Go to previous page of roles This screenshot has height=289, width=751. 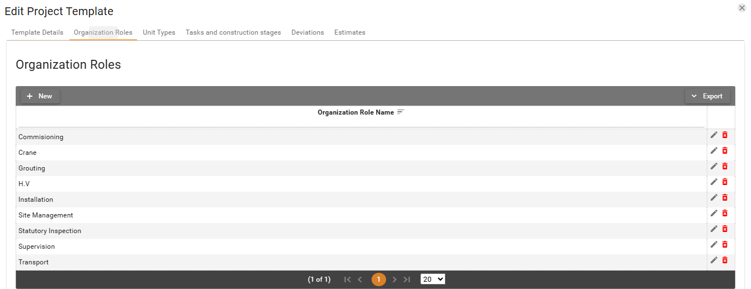pyautogui.click(x=360, y=279)
